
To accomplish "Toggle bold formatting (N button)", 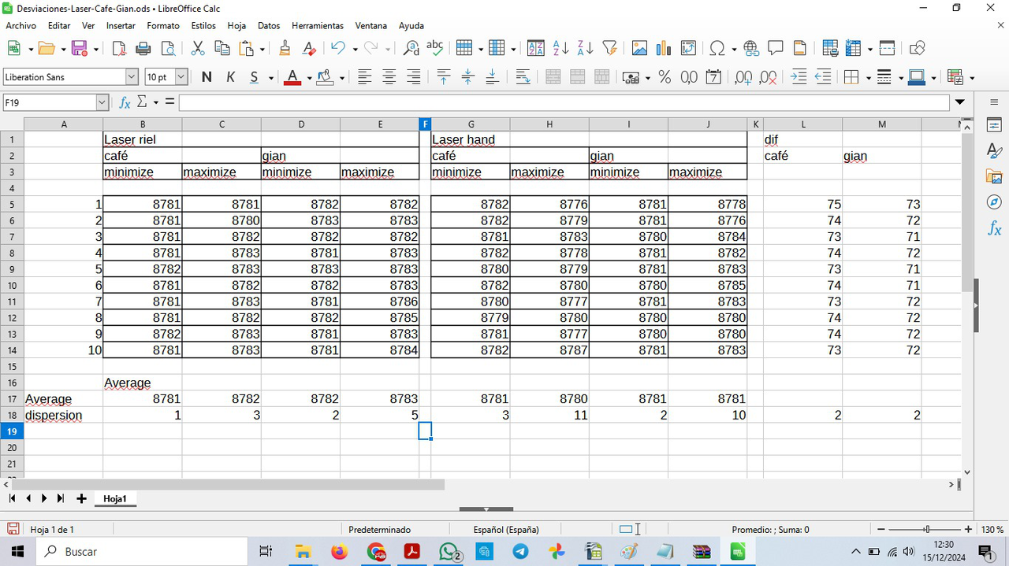I will (x=207, y=77).
